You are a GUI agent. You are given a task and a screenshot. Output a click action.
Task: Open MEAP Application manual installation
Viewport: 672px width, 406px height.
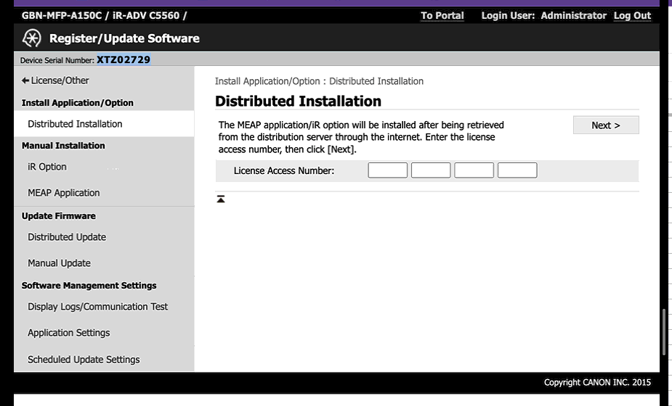tap(64, 193)
